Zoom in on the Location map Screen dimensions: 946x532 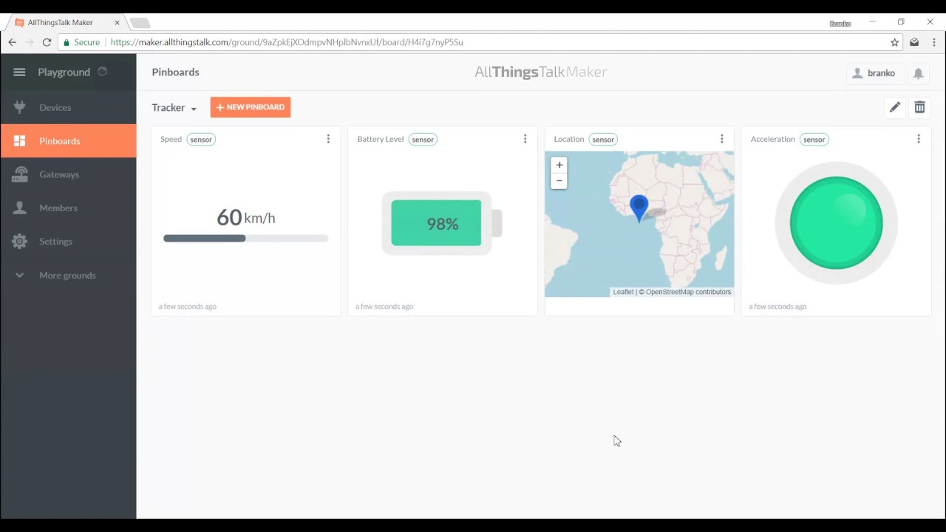pyautogui.click(x=559, y=165)
